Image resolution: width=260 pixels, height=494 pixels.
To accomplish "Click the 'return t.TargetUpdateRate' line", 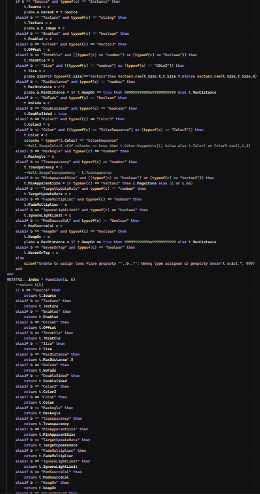I will 51,445.
